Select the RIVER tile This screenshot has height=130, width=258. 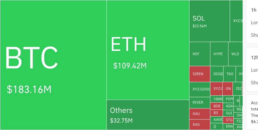tap(199, 102)
